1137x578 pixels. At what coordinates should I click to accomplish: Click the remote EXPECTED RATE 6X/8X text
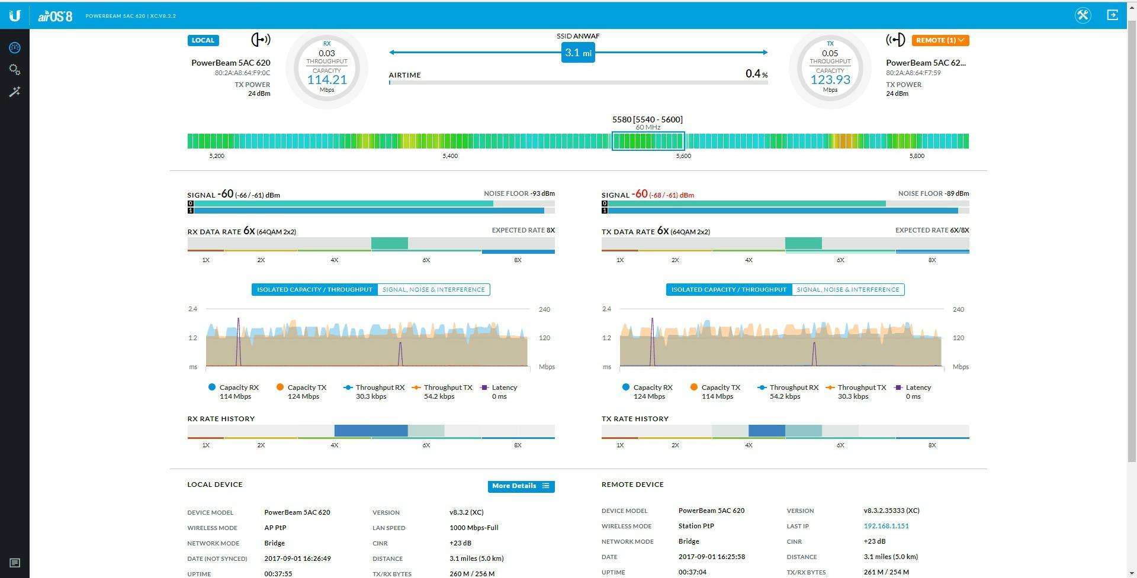(x=932, y=230)
